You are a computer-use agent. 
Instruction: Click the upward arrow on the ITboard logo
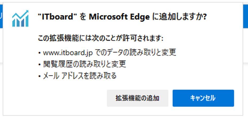pos(21,15)
